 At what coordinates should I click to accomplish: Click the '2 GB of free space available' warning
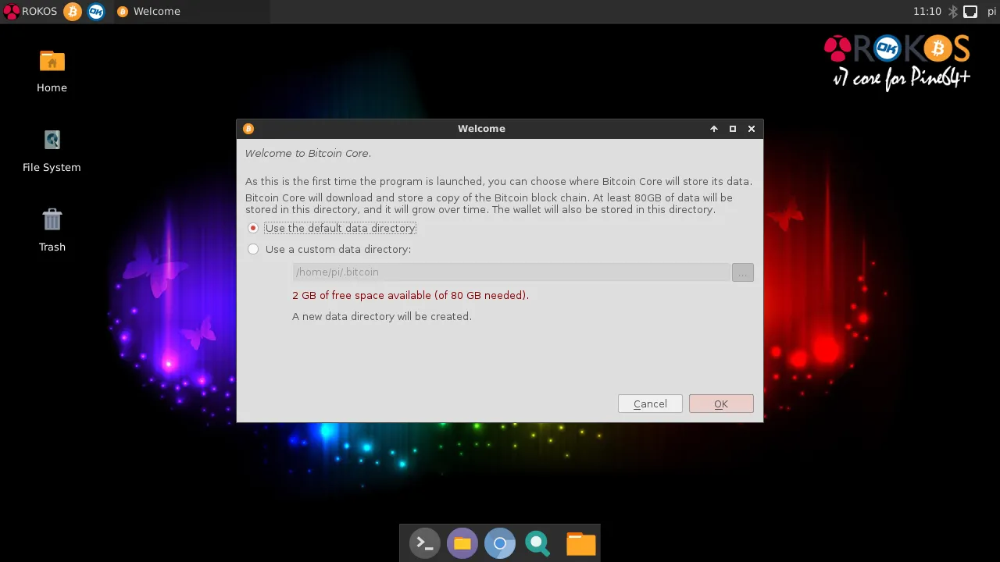pos(410,295)
